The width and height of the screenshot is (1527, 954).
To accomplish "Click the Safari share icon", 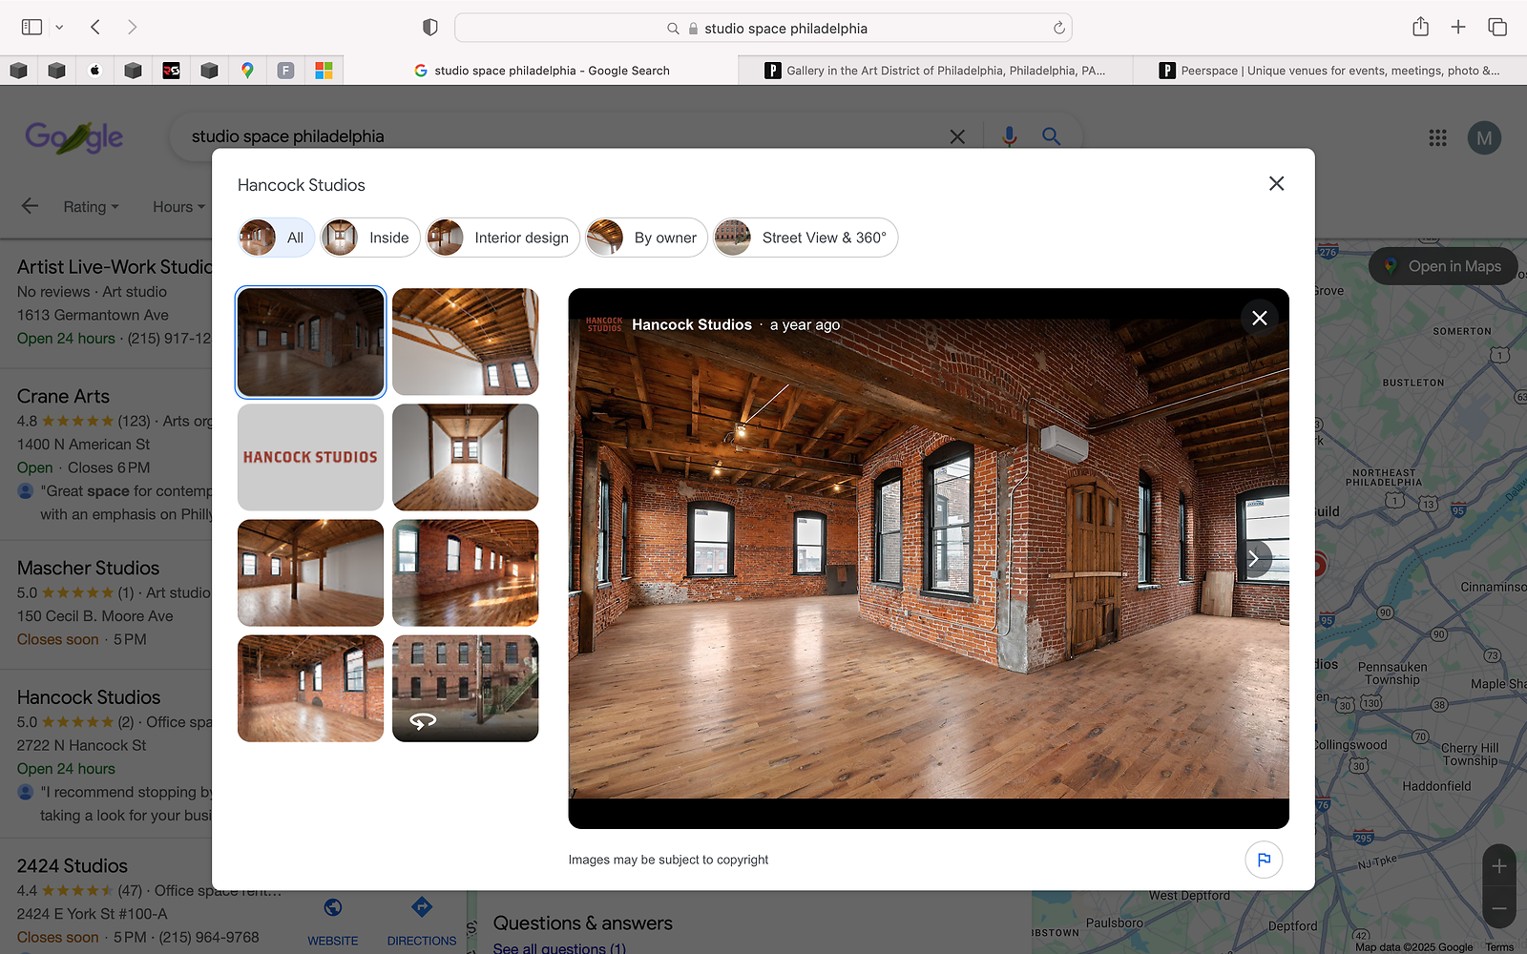I will coord(1420,28).
